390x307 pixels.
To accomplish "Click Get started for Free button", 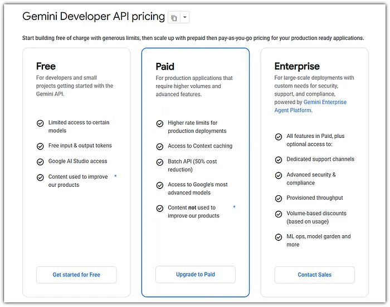I will point(76,275).
